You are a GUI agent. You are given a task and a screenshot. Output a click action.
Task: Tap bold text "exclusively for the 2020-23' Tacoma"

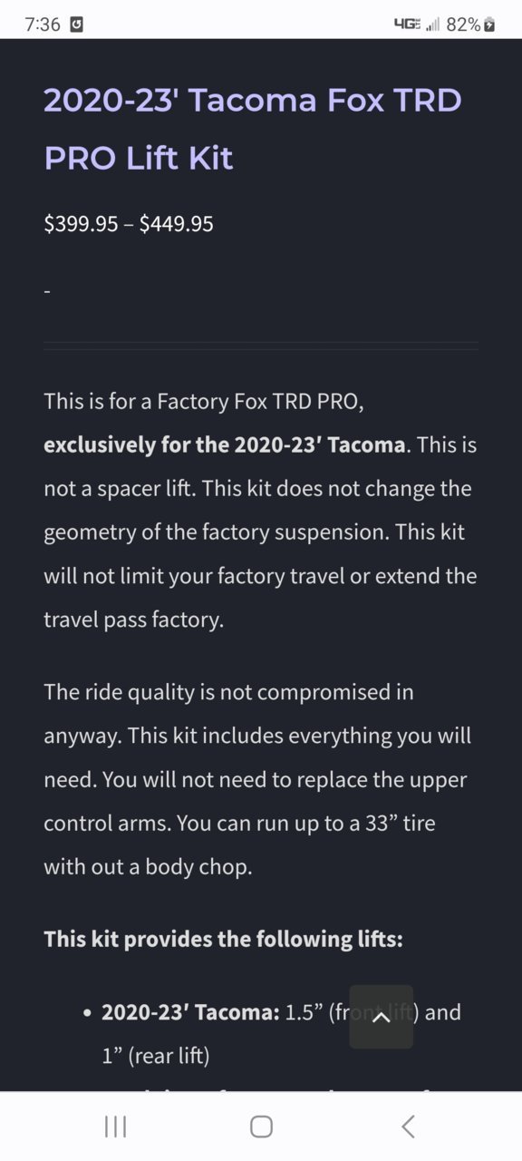[x=224, y=444]
